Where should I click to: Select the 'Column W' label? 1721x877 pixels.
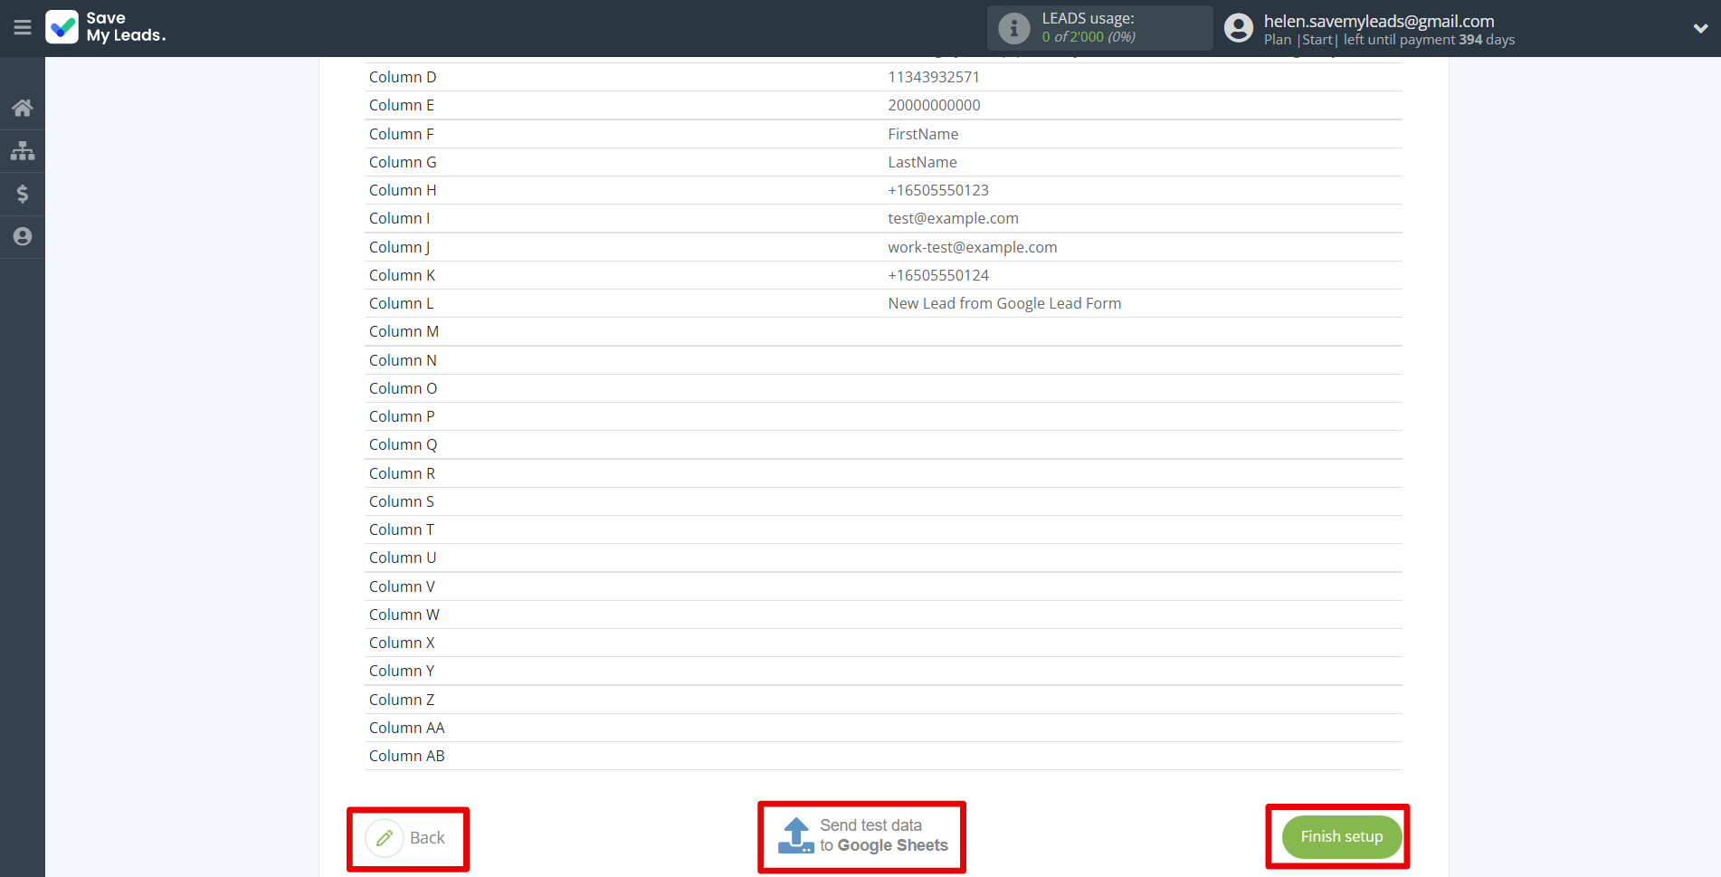tap(404, 615)
